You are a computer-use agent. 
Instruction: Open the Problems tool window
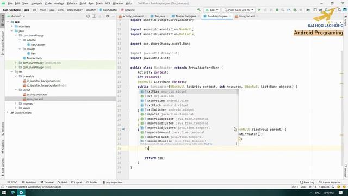tap(29, 182)
